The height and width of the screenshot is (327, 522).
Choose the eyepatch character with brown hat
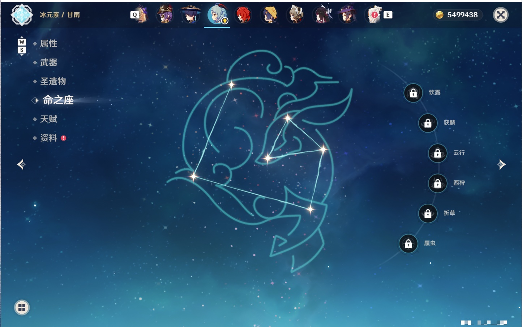(x=165, y=15)
